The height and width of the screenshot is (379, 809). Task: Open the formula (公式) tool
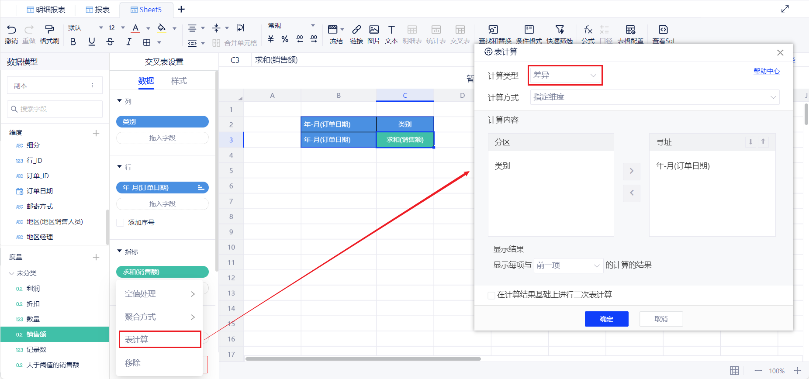tap(588, 30)
